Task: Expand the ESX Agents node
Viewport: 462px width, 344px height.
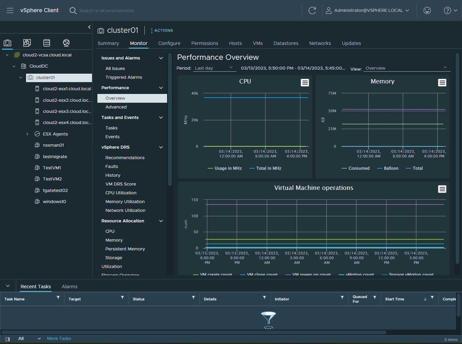Action: pos(27,134)
